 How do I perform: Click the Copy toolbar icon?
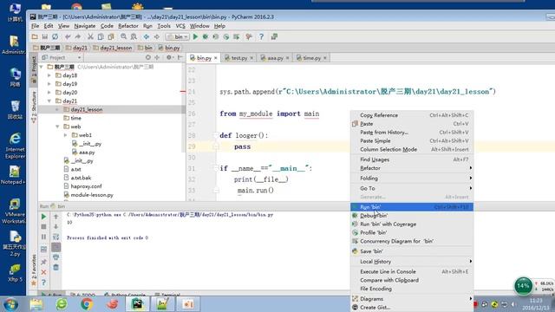(101, 36)
